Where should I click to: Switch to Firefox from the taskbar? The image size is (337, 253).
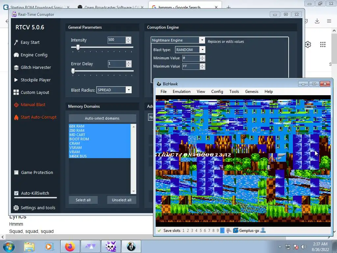(x=70, y=246)
